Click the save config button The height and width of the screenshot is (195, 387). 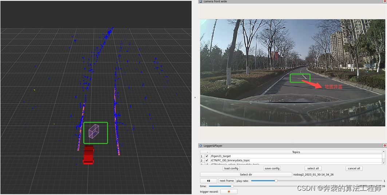coord(272,168)
